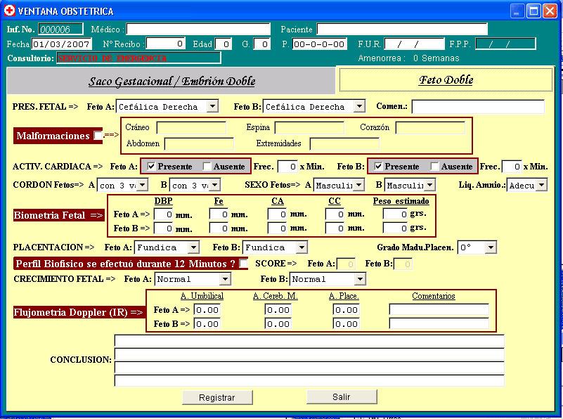Click the Fecha date field
The height and width of the screenshot is (419, 563).
(x=61, y=44)
